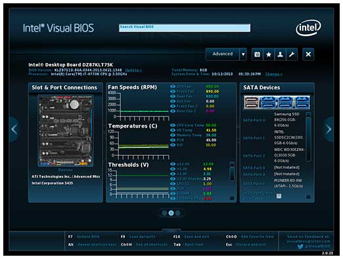Image resolution: width=343 pixels, height=259 pixels.
Task: Expand the bottom shortcuts panel handle
Action: click(x=171, y=230)
